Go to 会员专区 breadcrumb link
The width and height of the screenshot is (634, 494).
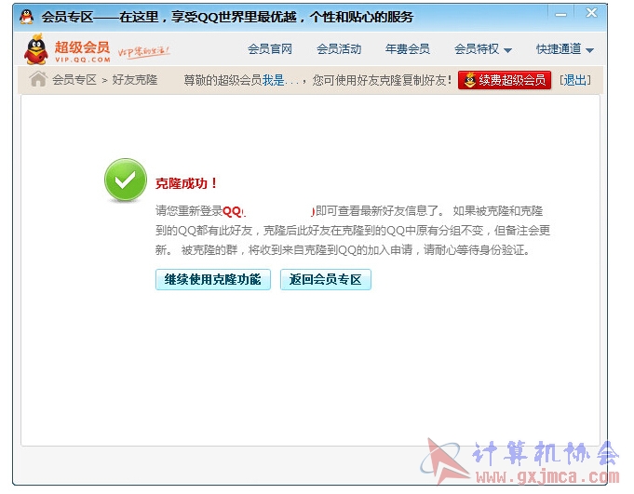(x=74, y=80)
